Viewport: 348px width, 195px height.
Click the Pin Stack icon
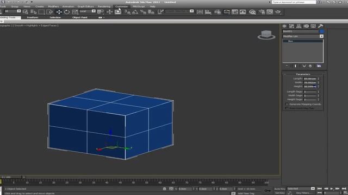[287, 66]
